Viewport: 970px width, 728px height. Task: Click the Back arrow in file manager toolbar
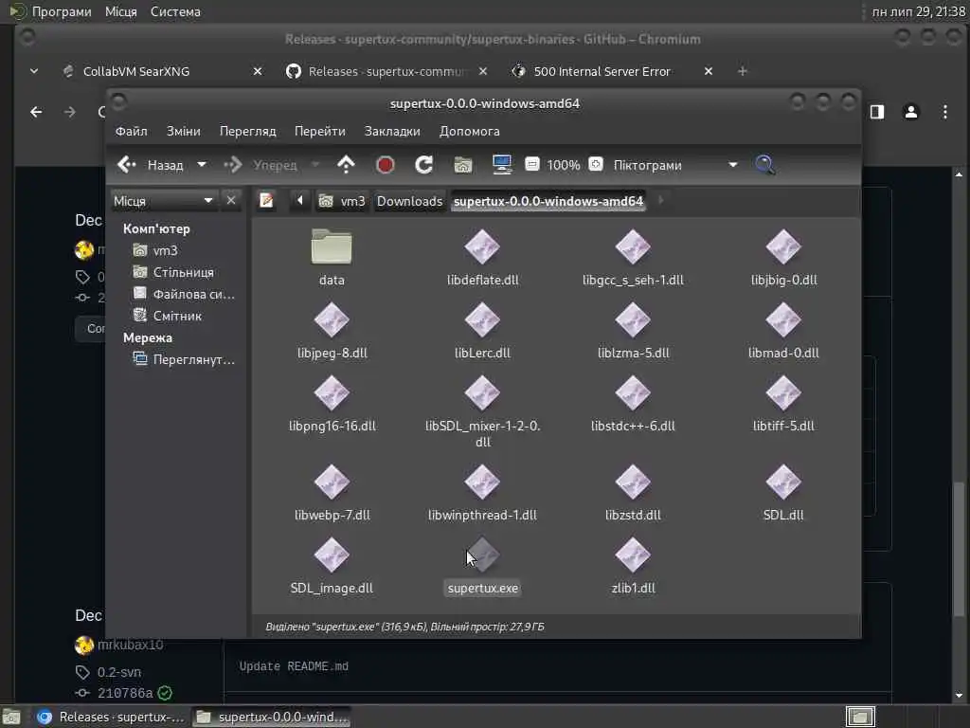[x=127, y=165]
